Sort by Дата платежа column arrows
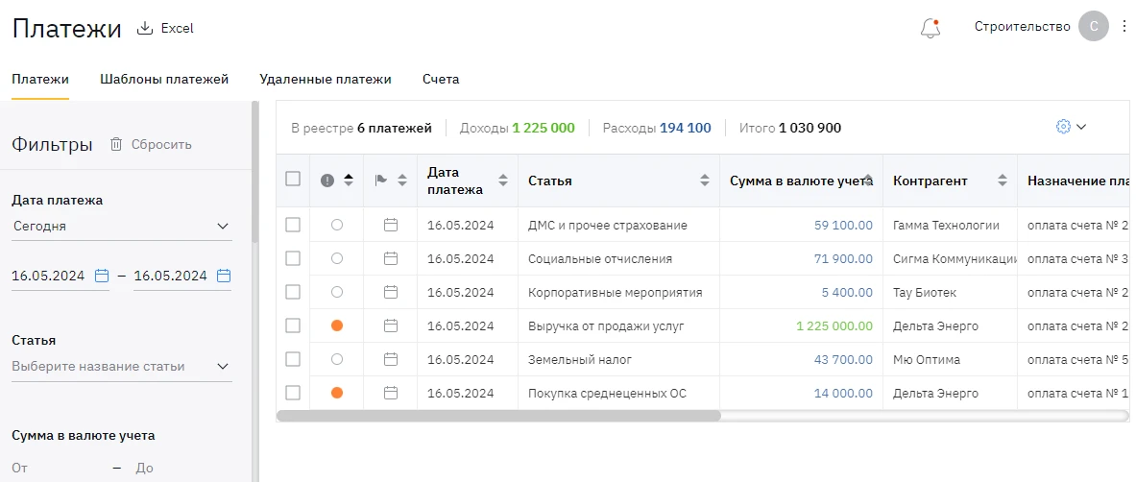 click(503, 181)
